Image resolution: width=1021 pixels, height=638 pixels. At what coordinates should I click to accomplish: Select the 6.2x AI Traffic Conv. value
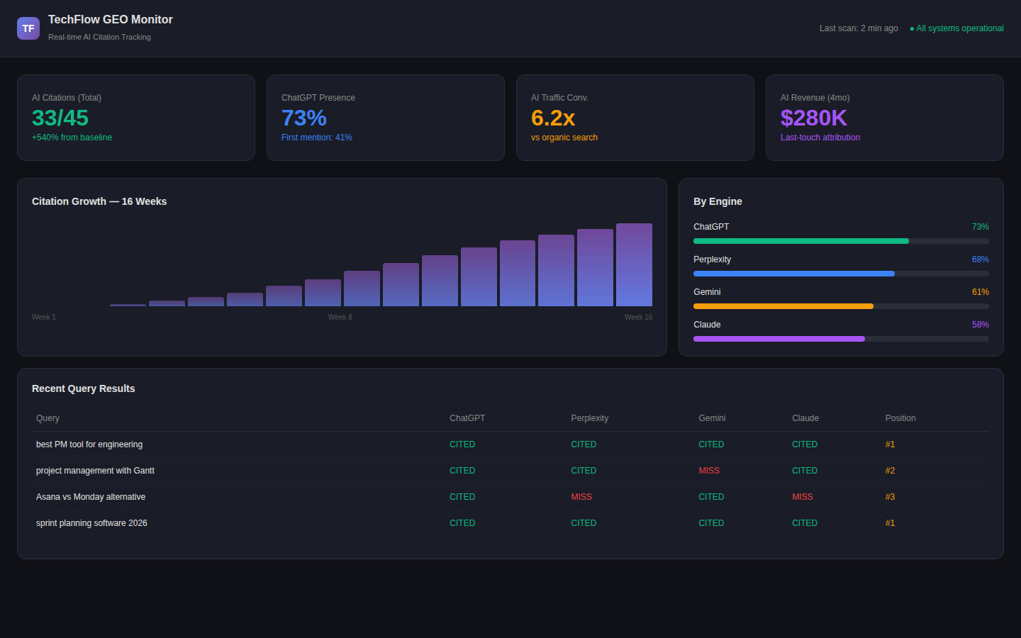(553, 118)
